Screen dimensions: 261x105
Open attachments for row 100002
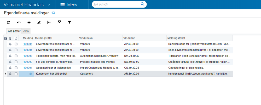pos(10,62)
